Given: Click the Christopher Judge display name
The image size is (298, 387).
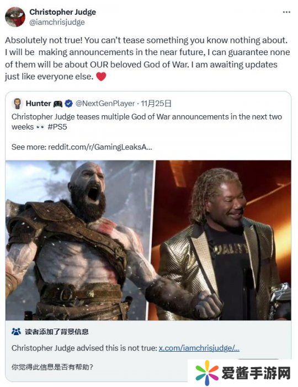Looking at the screenshot, I should (x=62, y=12).
